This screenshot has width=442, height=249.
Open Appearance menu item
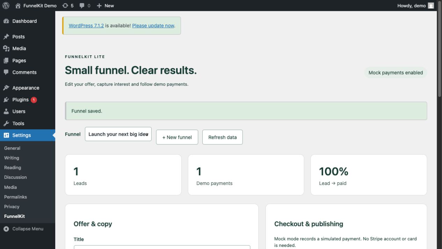pos(28,88)
